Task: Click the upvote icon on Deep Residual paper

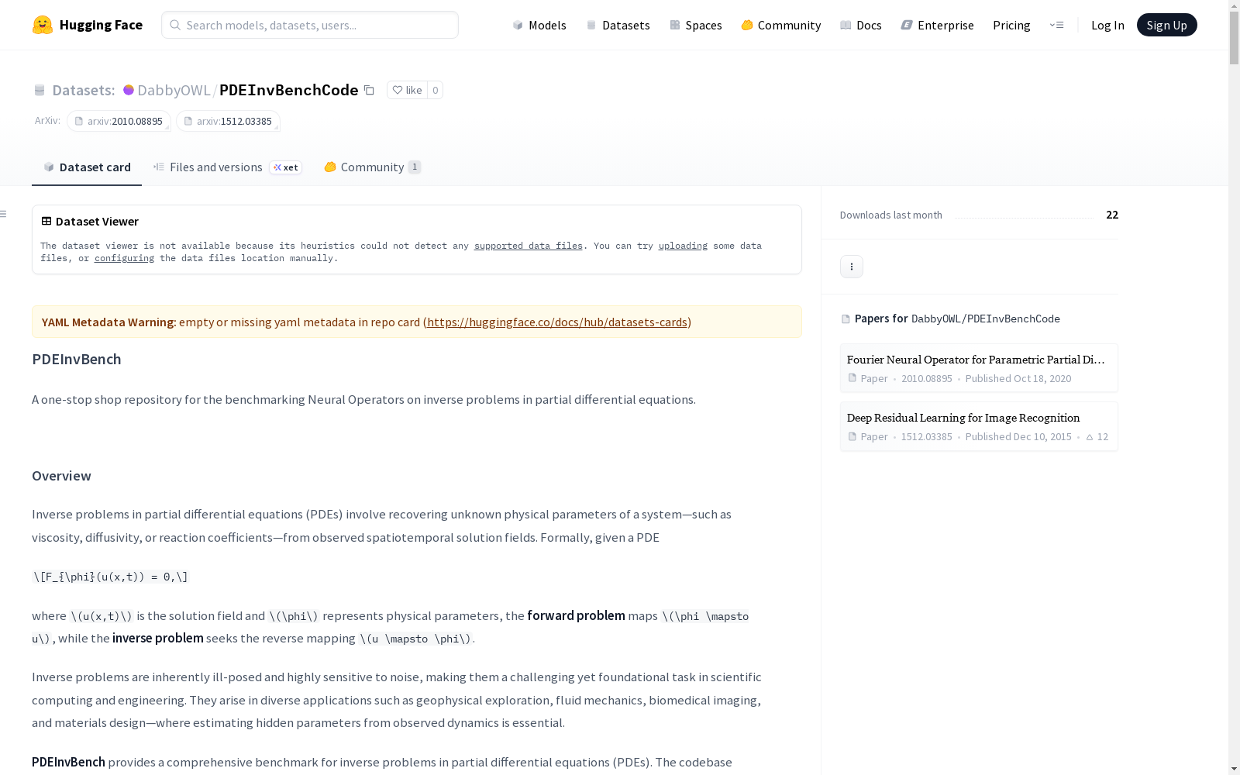Action: pos(1090,437)
